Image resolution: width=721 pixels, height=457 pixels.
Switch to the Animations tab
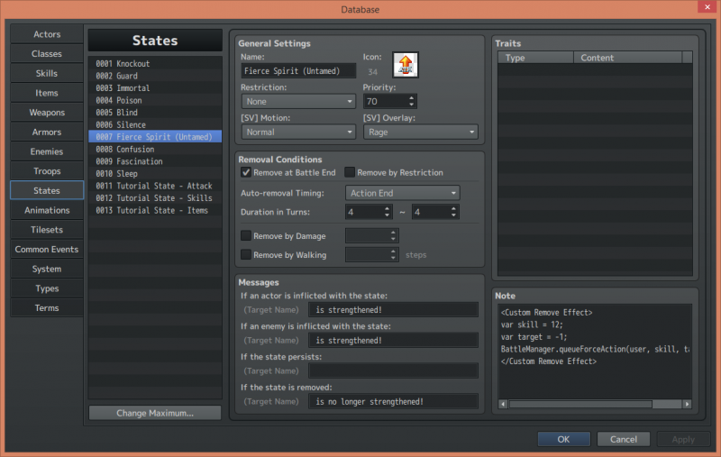tap(47, 210)
